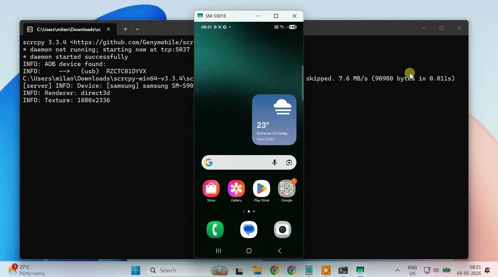498x277 pixels.
Task: Open the volume control in system tray
Action: point(436,270)
